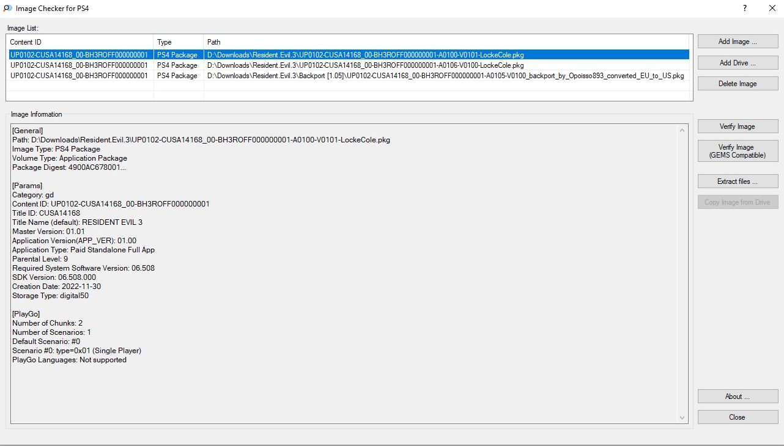Image resolution: width=784 pixels, height=446 pixels.
Task: Select the row with the A0106-V0100-LockeCole.pkg path
Action: (349, 65)
